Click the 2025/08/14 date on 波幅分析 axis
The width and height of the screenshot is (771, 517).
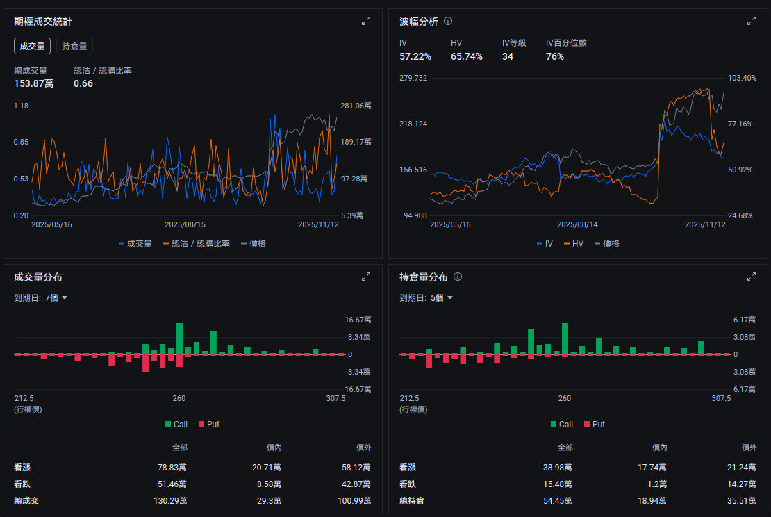(x=577, y=224)
